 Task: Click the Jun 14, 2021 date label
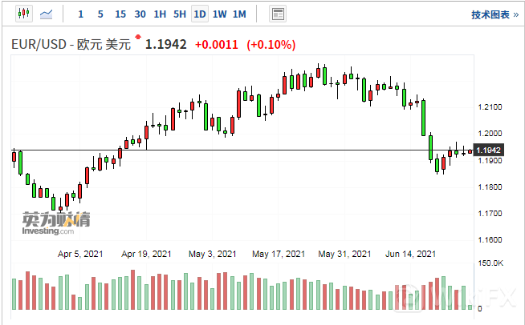point(411,254)
